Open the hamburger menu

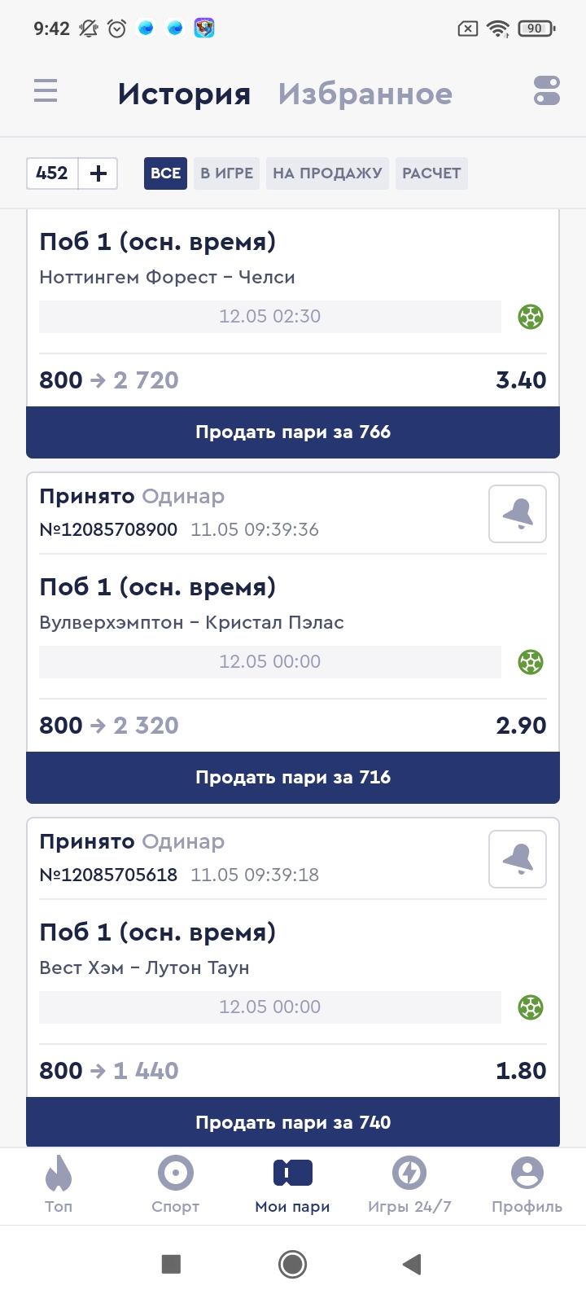[46, 90]
